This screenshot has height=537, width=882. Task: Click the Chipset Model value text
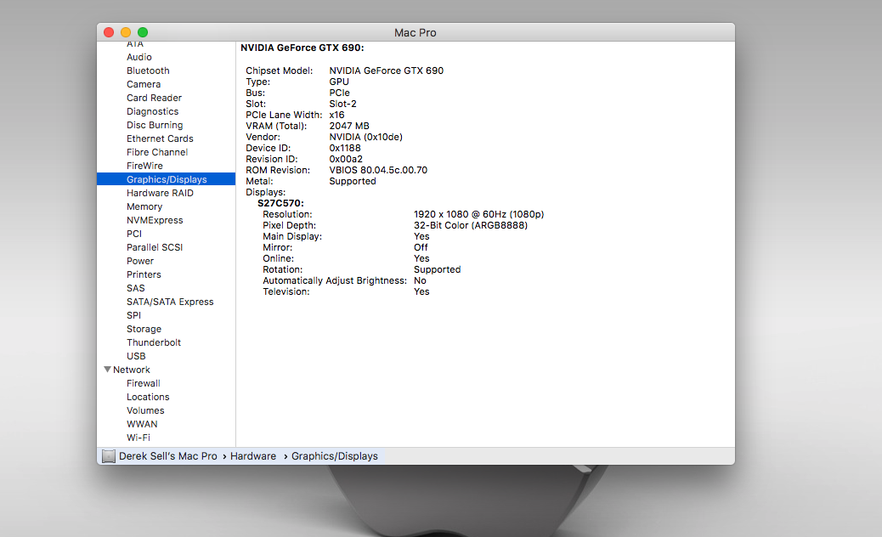387,71
